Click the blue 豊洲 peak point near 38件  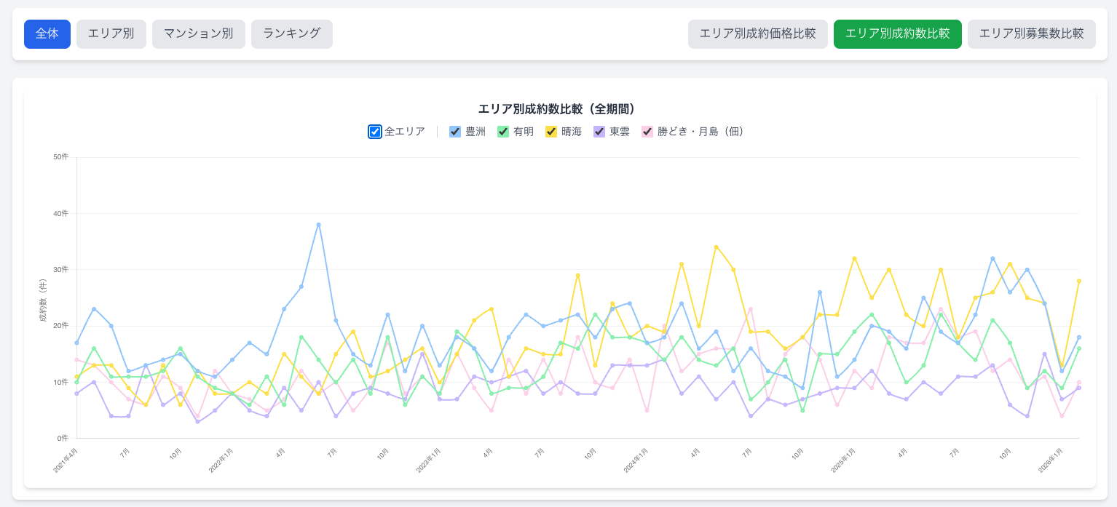319,225
